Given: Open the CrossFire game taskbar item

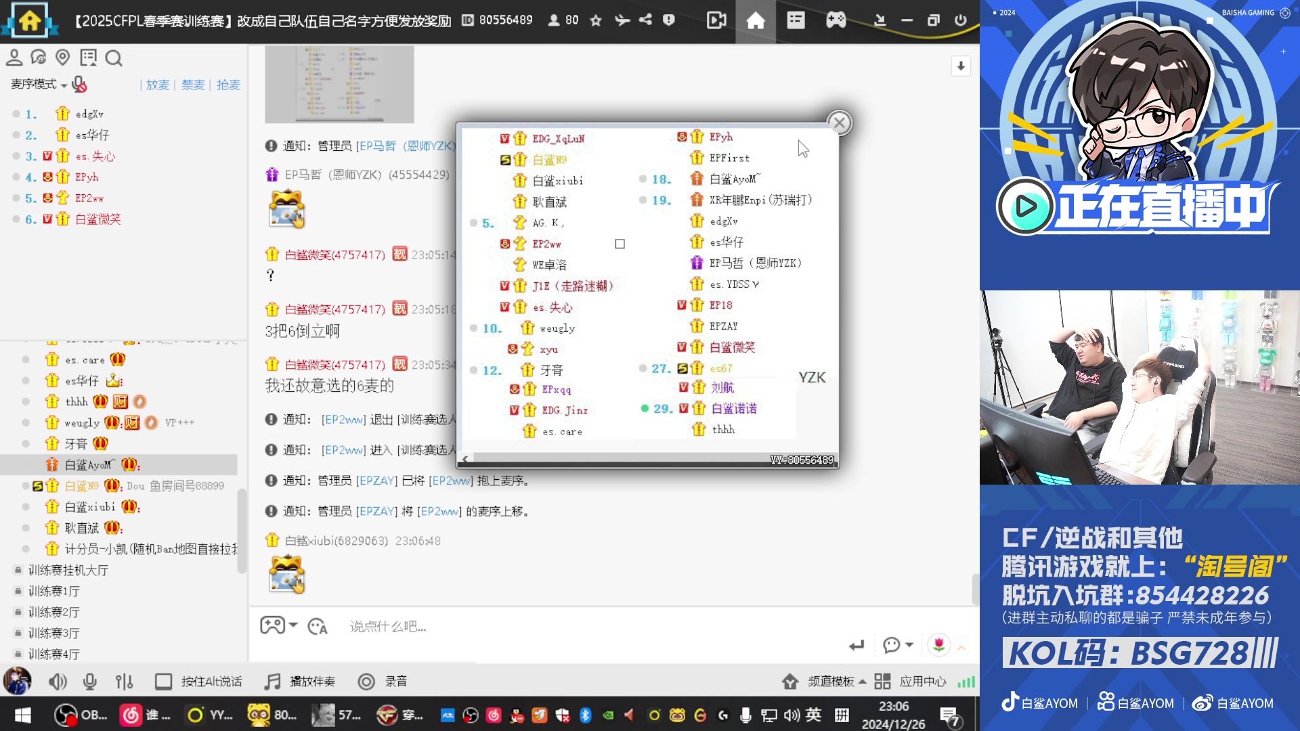Looking at the screenshot, I should pyautogui.click(x=399, y=715).
